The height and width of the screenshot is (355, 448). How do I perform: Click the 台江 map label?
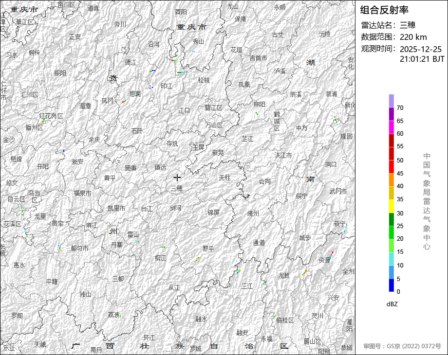point(147,209)
